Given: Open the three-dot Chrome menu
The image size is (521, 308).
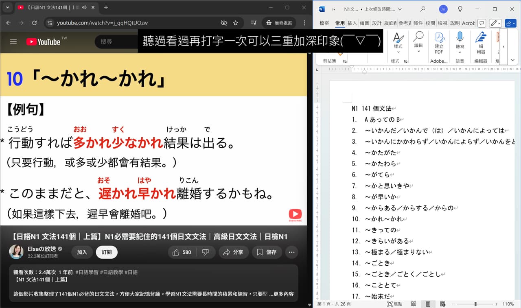Looking at the screenshot, I should pyautogui.click(x=304, y=23).
